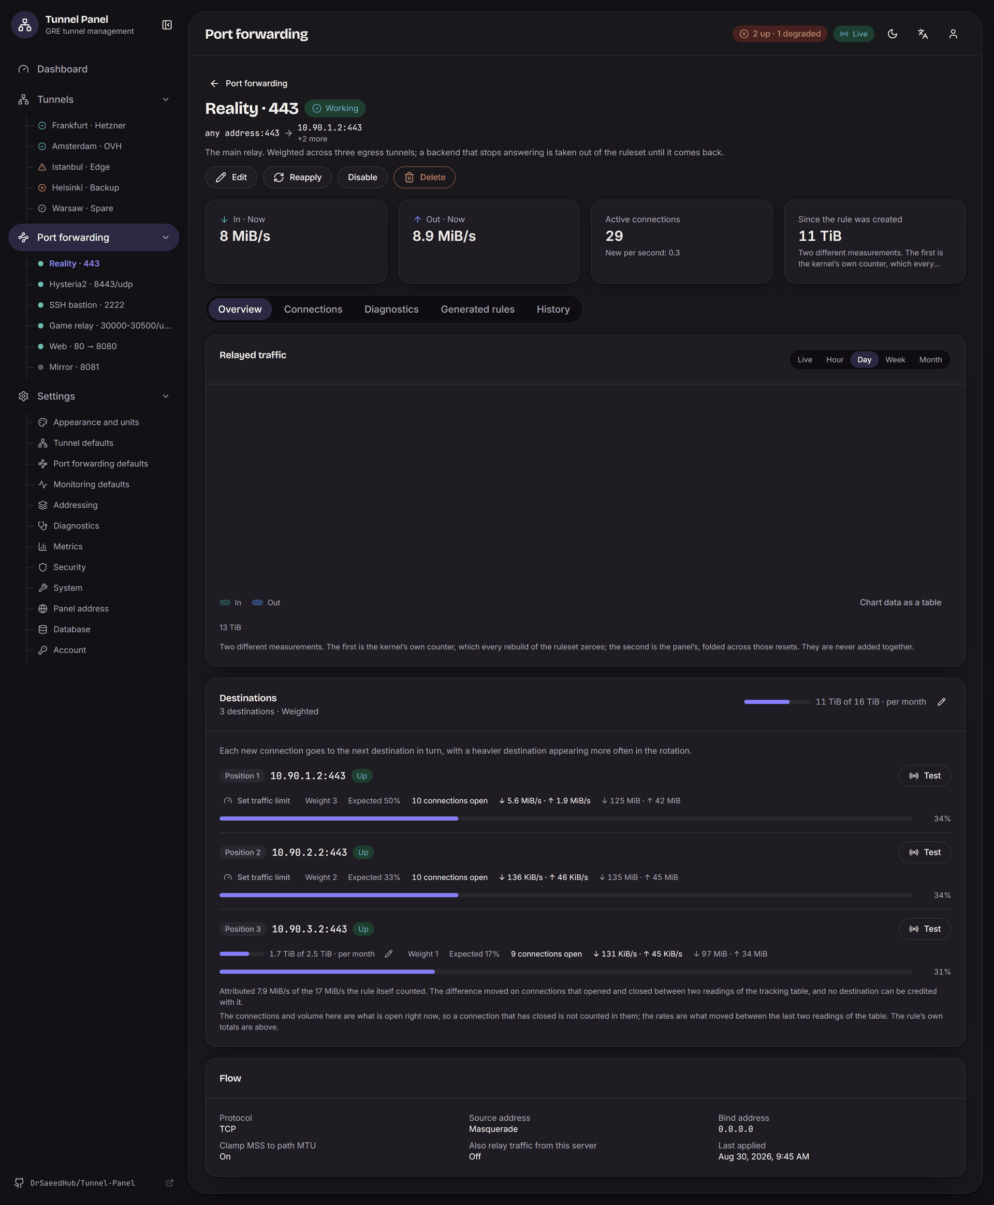Viewport: 994px width, 1205px height.
Task: Collapse the Settings section chevron
Action: [x=166, y=396]
